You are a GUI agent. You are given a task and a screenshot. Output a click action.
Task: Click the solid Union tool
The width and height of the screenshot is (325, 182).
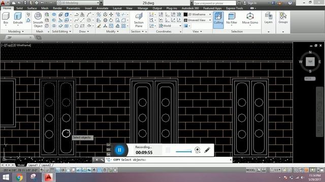[x=54, y=15]
